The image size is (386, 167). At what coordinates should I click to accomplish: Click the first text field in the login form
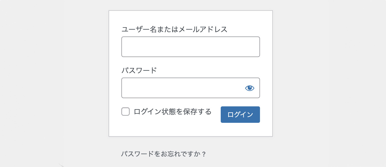point(190,47)
